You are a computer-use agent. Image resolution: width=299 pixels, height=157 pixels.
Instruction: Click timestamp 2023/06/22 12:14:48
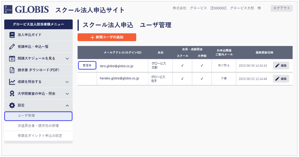(253, 79)
